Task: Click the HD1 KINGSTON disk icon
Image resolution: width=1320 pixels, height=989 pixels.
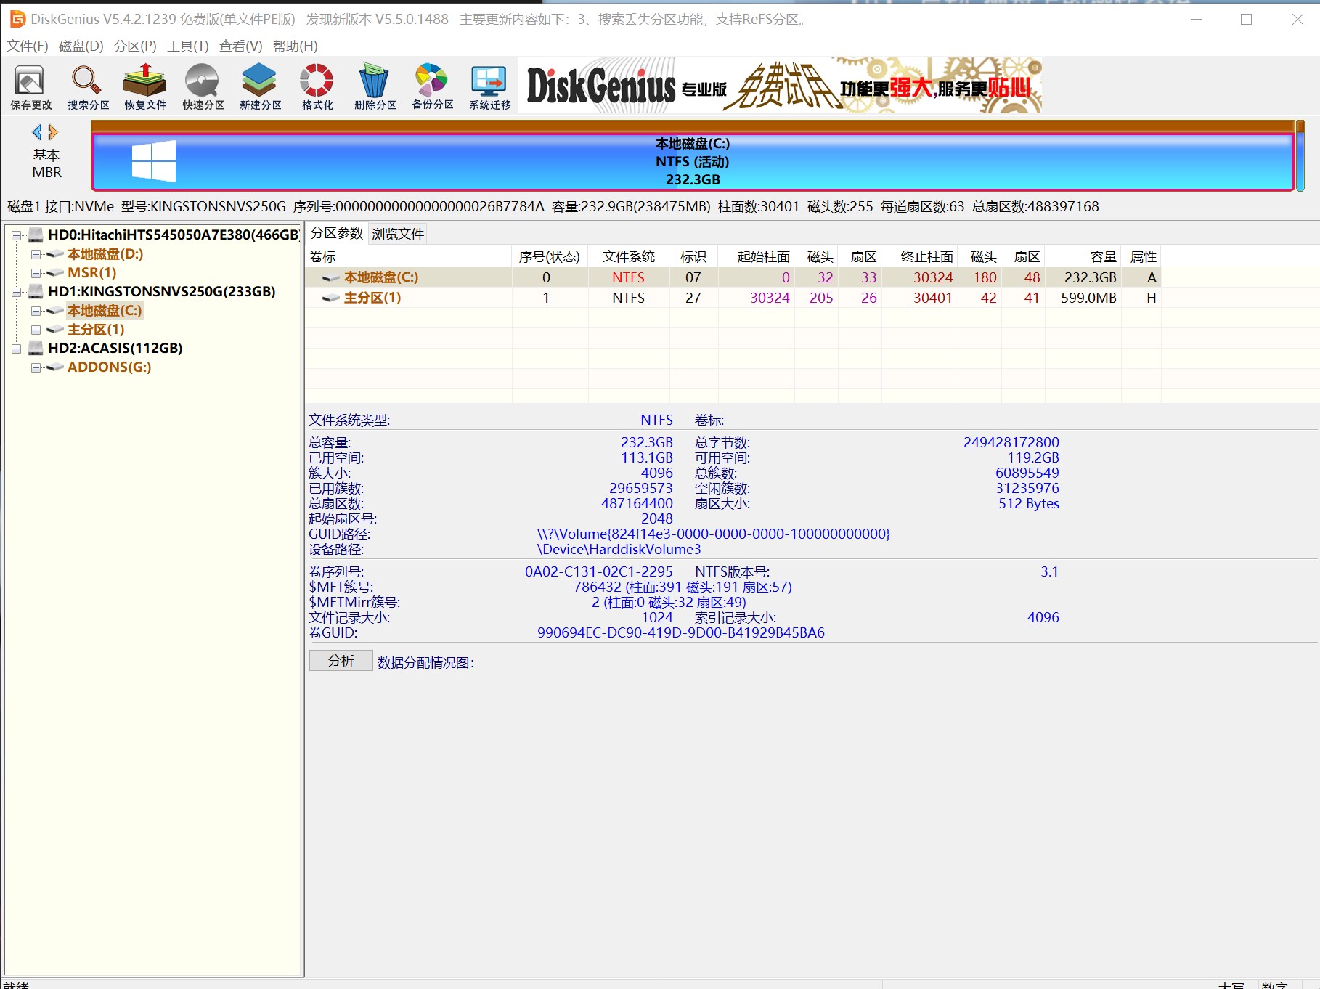Action: [x=36, y=291]
